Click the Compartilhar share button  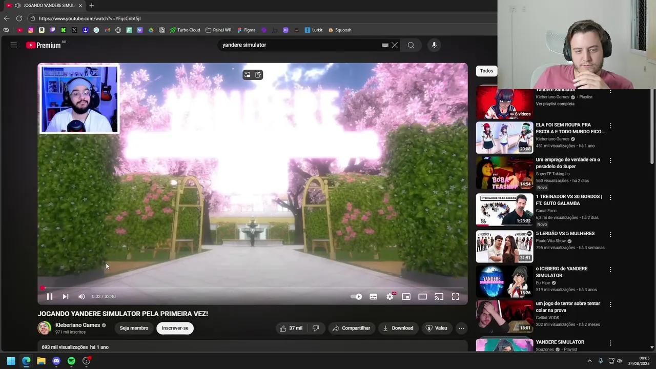(351, 328)
